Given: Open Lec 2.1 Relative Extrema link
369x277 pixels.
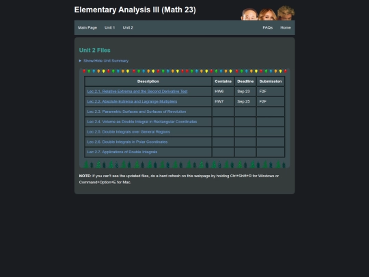Looking at the screenshot, I should [x=137, y=92].
